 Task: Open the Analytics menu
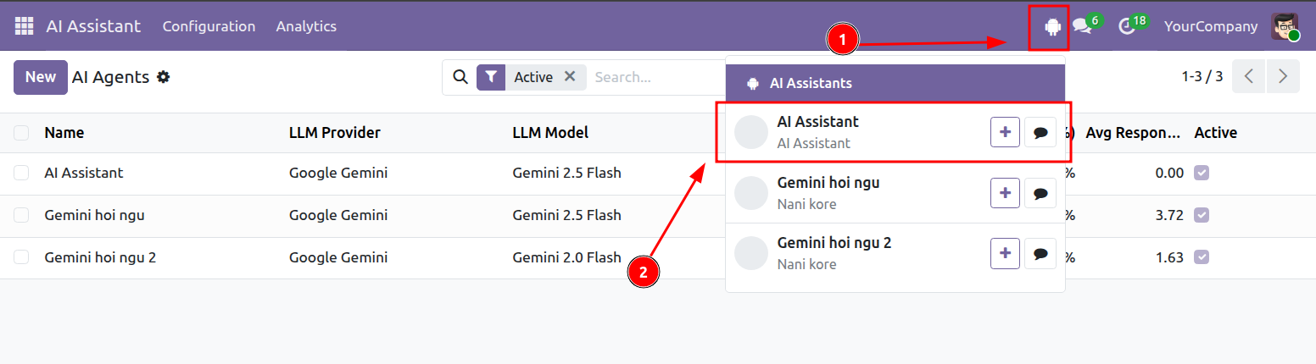pyautogui.click(x=306, y=26)
